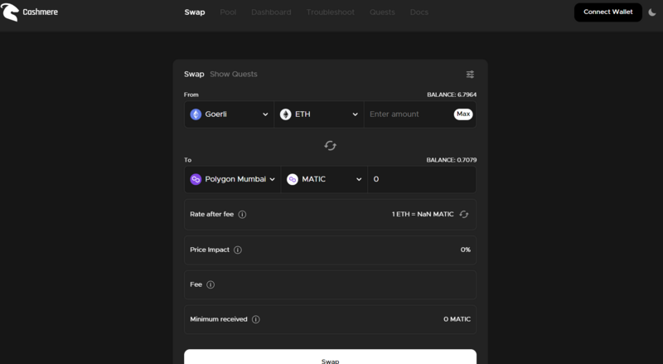
Task: Show info for Rate after fee
Action: 242,215
